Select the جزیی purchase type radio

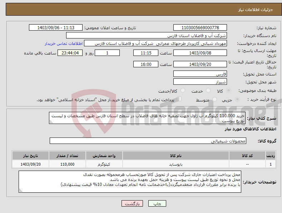(237, 99)
